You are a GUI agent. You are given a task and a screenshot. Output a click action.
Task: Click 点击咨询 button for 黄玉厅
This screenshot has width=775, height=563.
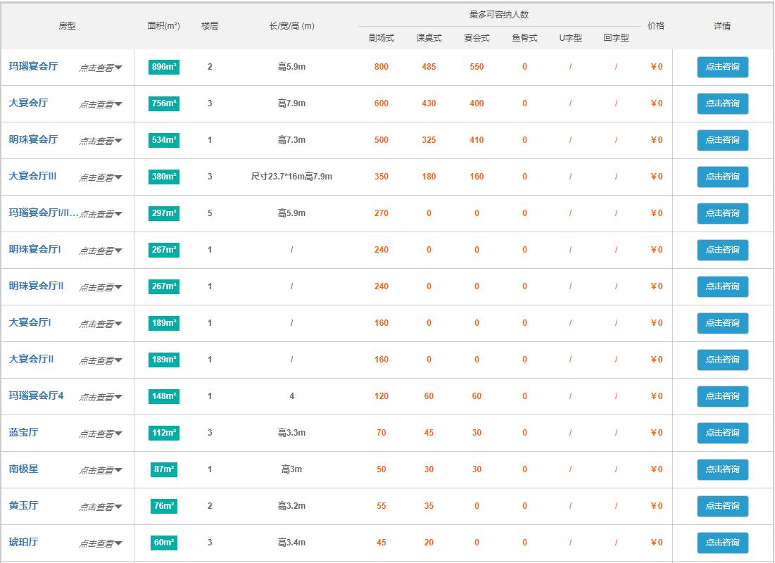[722, 506]
